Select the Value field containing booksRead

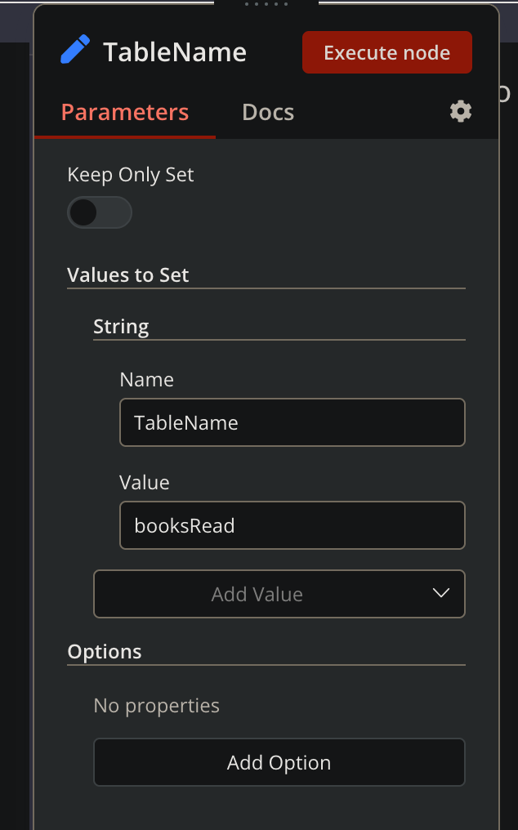coord(292,525)
